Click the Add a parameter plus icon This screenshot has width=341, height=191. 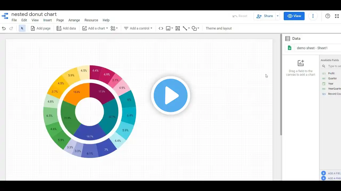pyautogui.click(x=324, y=178)
